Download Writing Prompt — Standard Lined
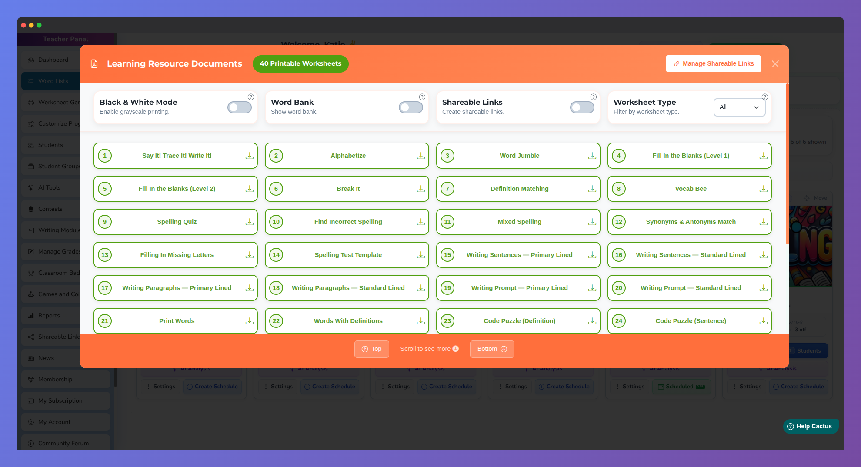The image size is (861, 467). pyautogui.click(x=764, y=288)
